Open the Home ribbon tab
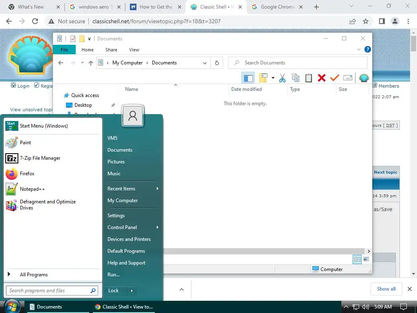 coord(88,50)
